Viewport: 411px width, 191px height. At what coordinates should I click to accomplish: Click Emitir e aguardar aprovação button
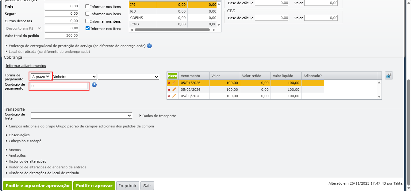click(37, 185)
